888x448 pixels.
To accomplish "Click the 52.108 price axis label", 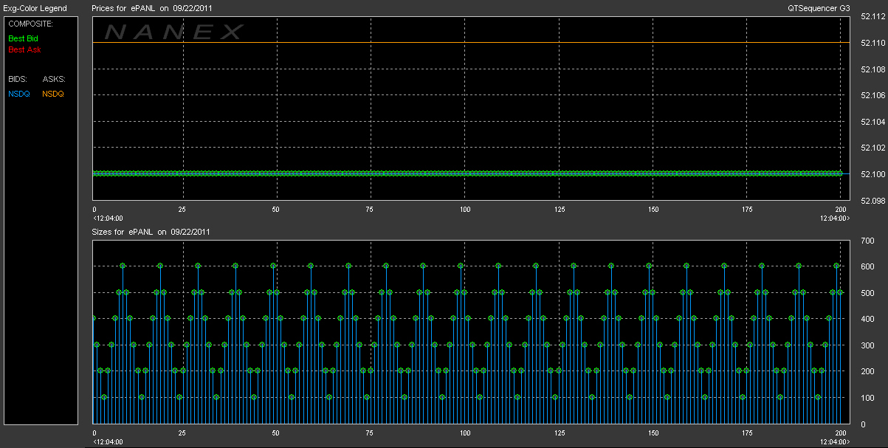I will coord(873,69).
